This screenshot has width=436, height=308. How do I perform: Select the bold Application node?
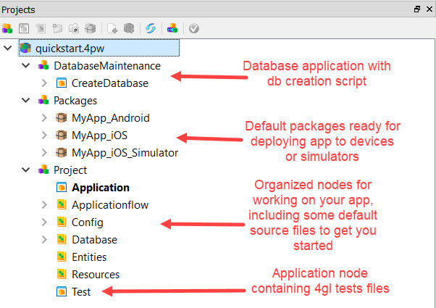[x=100, y=188]
